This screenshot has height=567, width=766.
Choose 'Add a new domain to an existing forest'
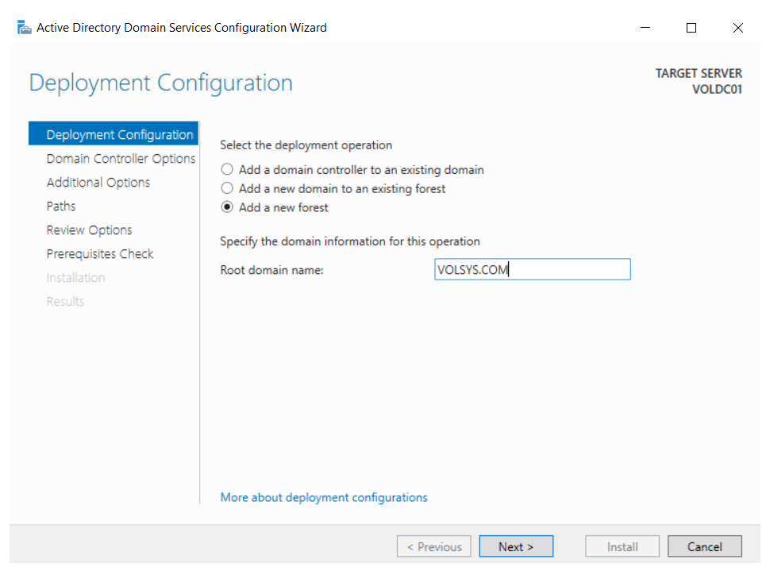[x=228, y=189]
